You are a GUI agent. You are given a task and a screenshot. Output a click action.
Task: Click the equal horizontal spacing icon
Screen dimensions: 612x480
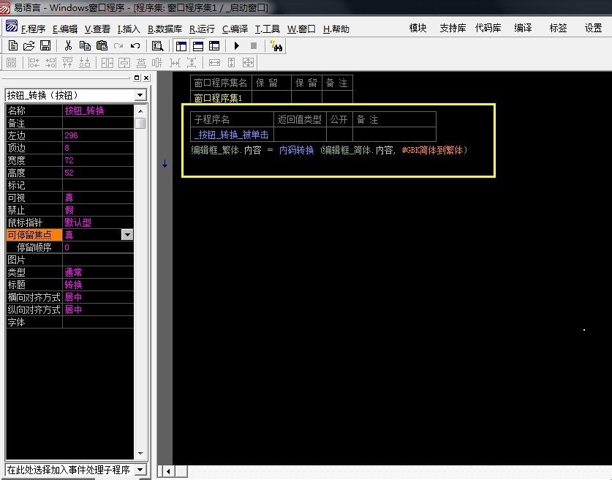pyautogui.click(x=175, y=62)
